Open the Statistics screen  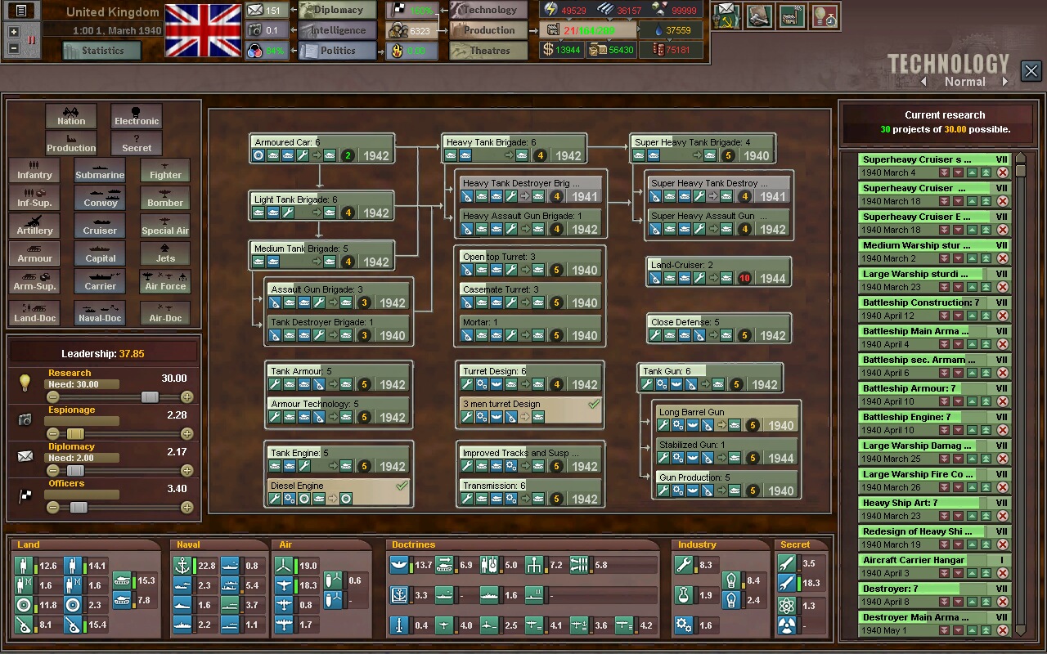coord(102,51)
